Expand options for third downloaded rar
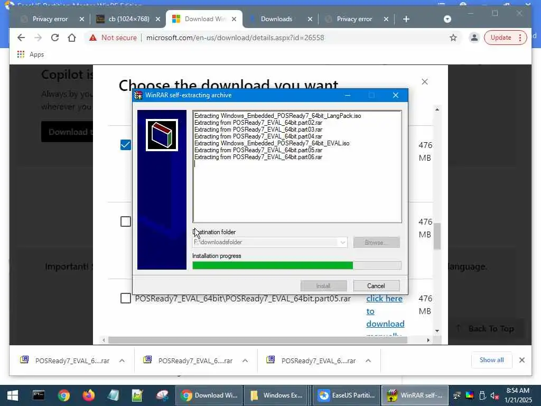 pyautogui.click(x=368, y=361)
